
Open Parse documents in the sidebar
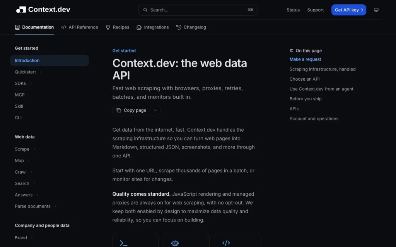[x=32, y=206]
